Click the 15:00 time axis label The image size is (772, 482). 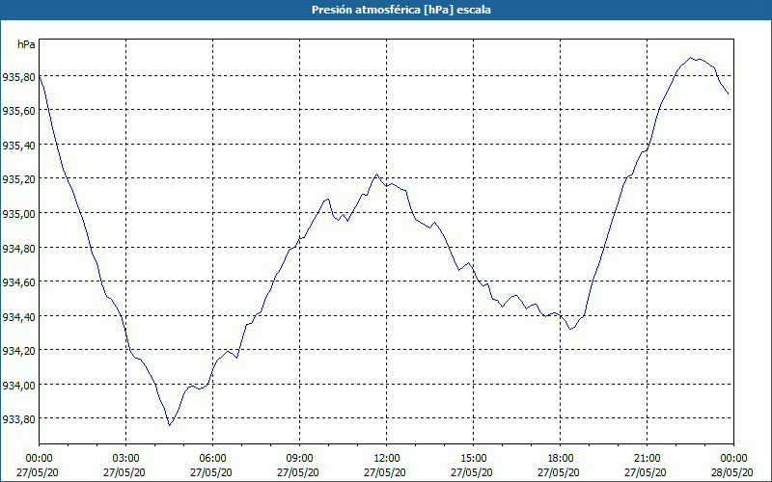coord(473,459)
